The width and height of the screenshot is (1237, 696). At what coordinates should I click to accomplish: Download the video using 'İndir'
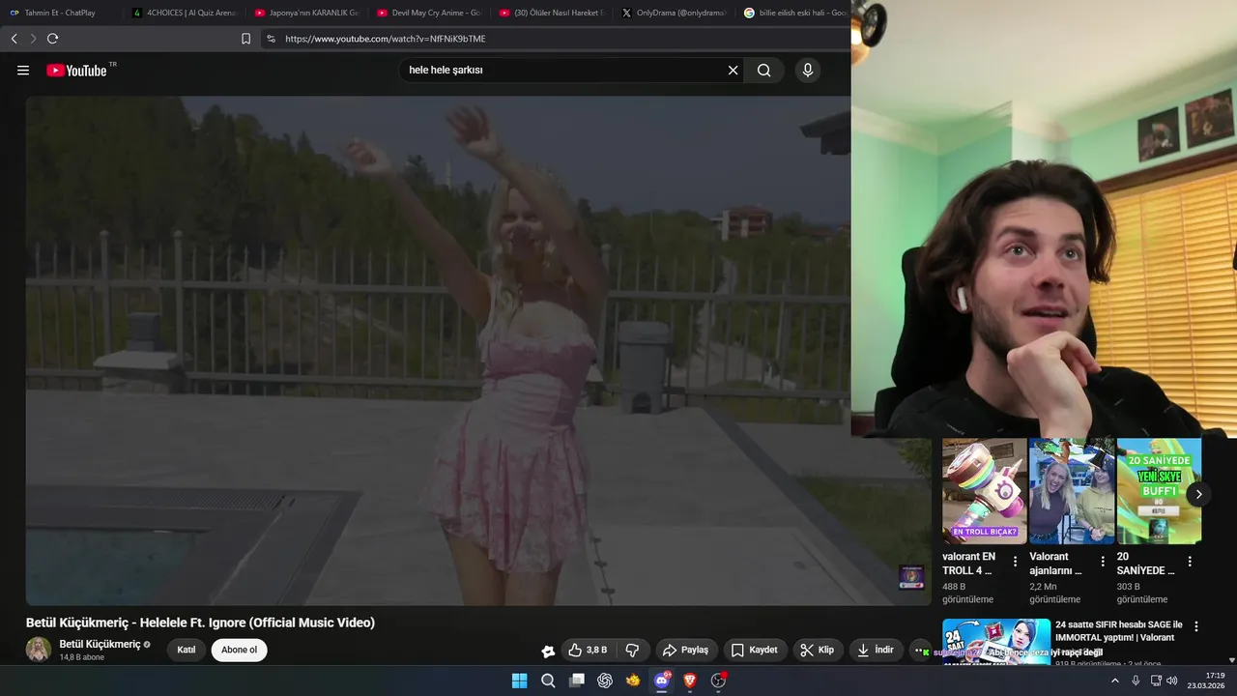pos(876,650)
